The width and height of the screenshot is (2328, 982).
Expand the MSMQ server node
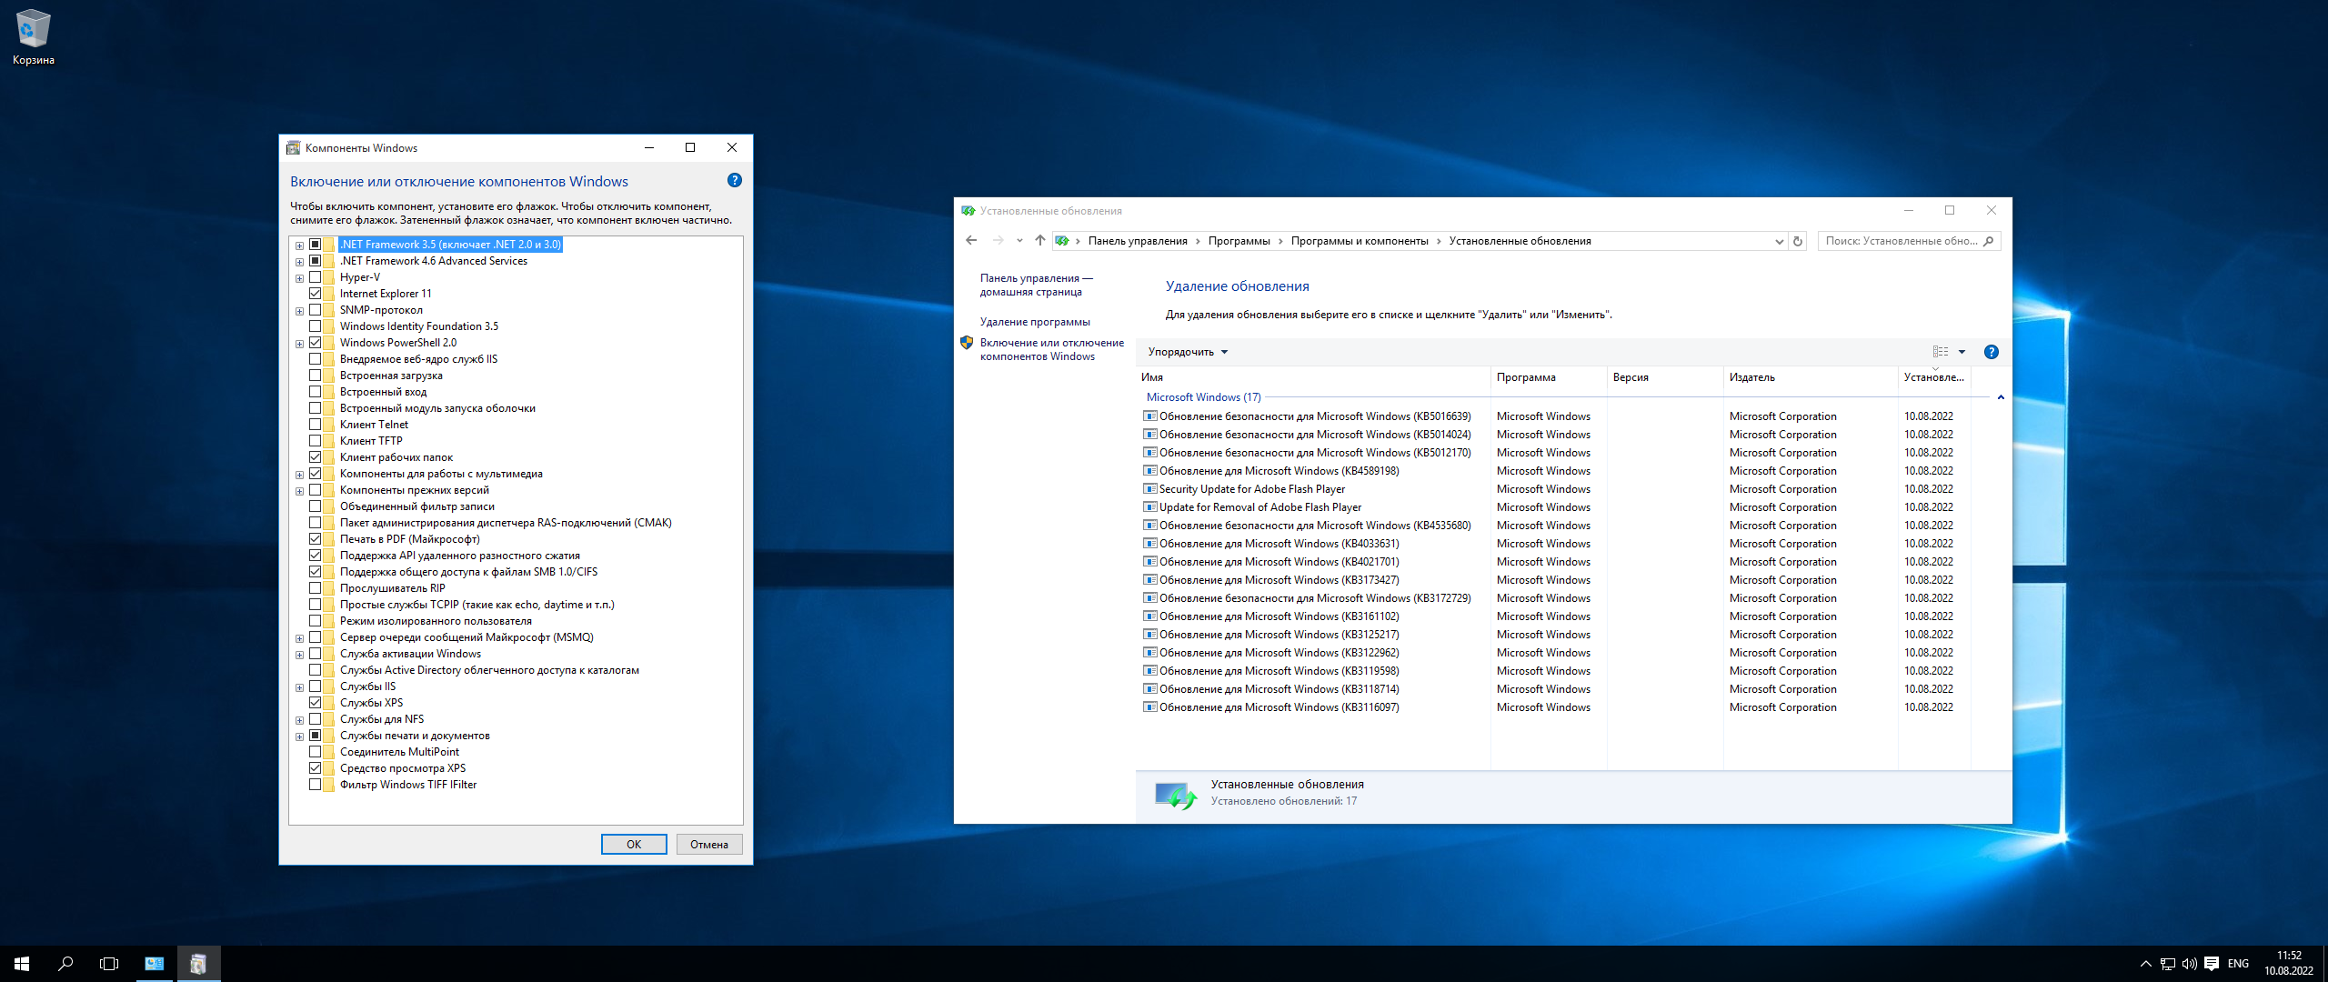coord(299,638)
